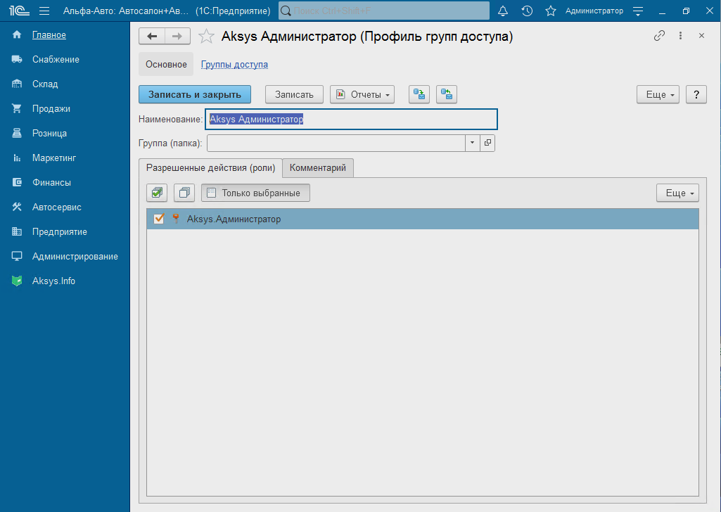
Task: Open the Маркетинг section
Action: click(x=53, y=158)
